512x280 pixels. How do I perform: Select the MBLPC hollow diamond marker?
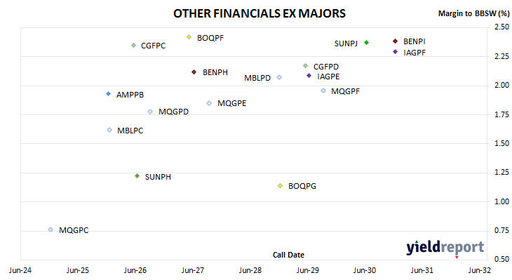coord(109,130)
